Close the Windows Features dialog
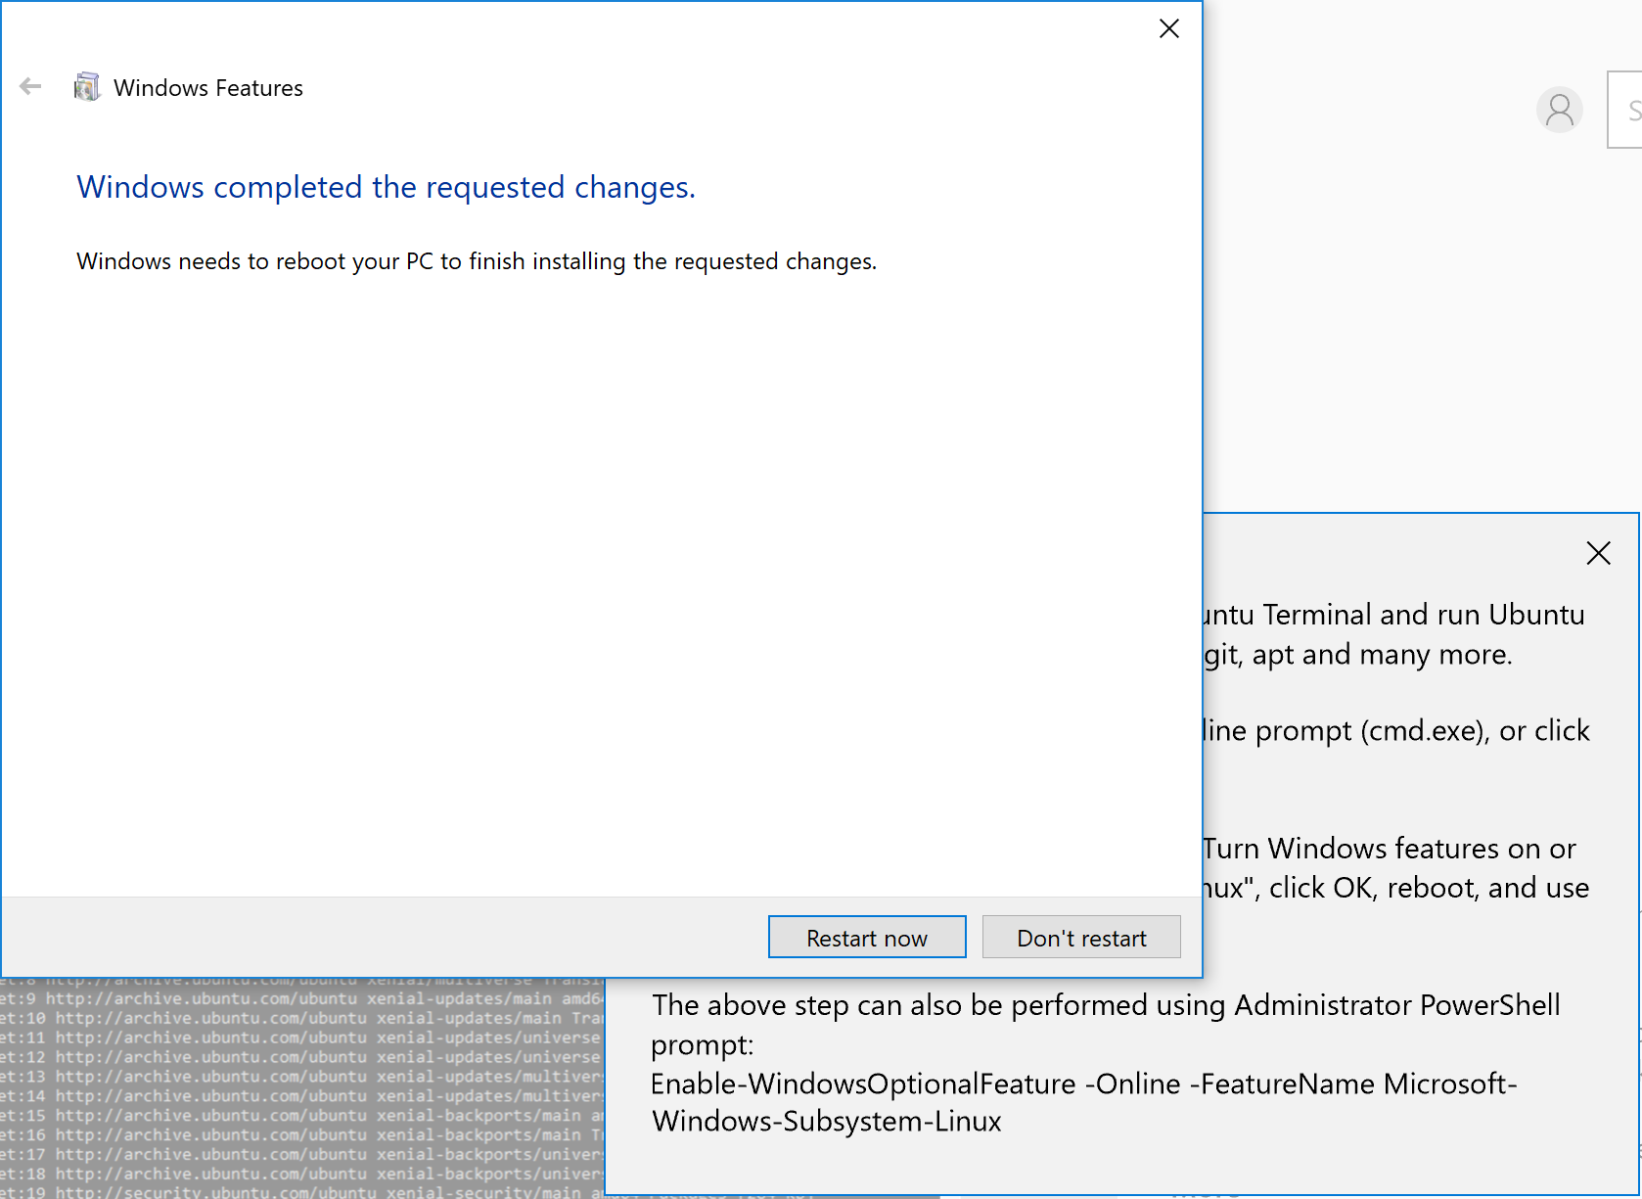This screenshot has width=1642, height=1199. coord(1168,28)
